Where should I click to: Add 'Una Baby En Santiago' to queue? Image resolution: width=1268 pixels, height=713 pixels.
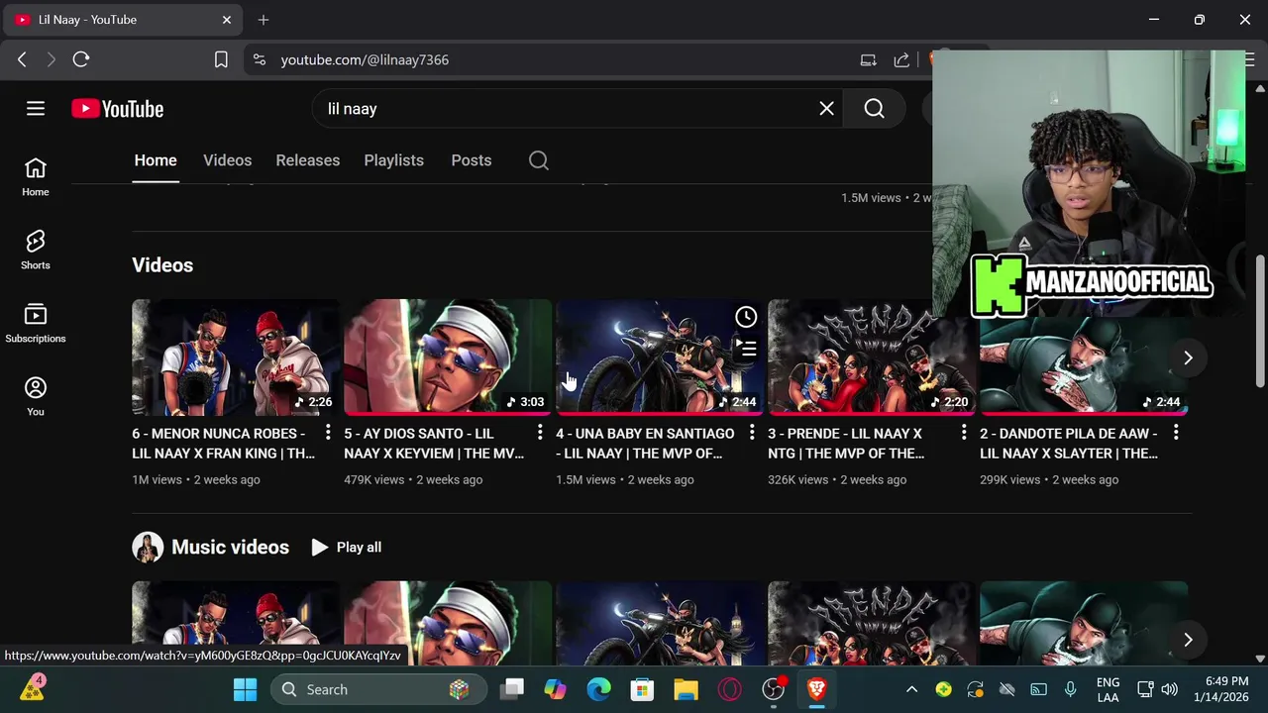click(746, 349)
